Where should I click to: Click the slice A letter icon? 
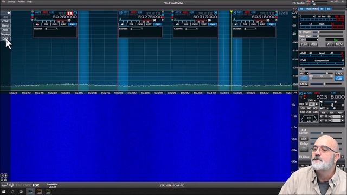click(x=75, y=12)
